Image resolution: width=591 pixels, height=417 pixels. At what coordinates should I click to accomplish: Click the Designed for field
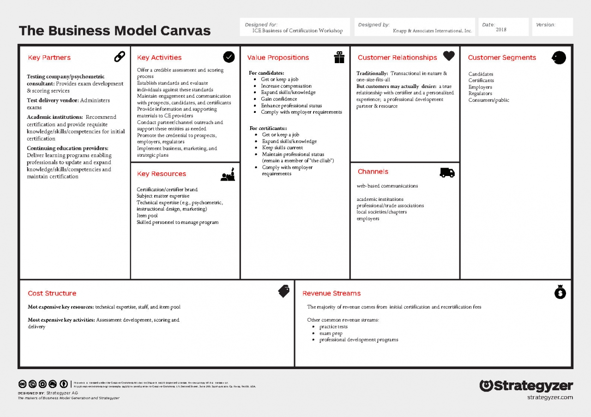295,27
